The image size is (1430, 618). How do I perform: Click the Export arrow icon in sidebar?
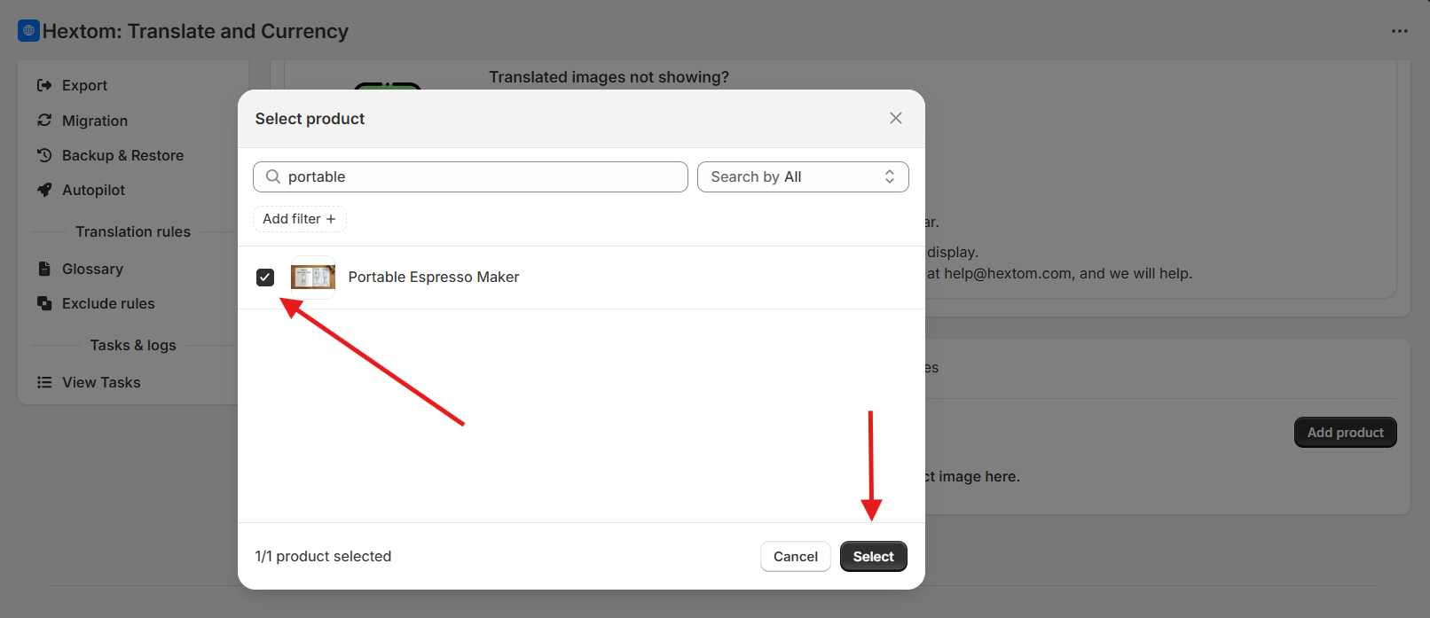(44, 85)
